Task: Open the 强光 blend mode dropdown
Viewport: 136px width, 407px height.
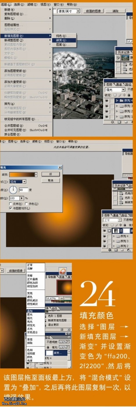Action: coord(123,90)
